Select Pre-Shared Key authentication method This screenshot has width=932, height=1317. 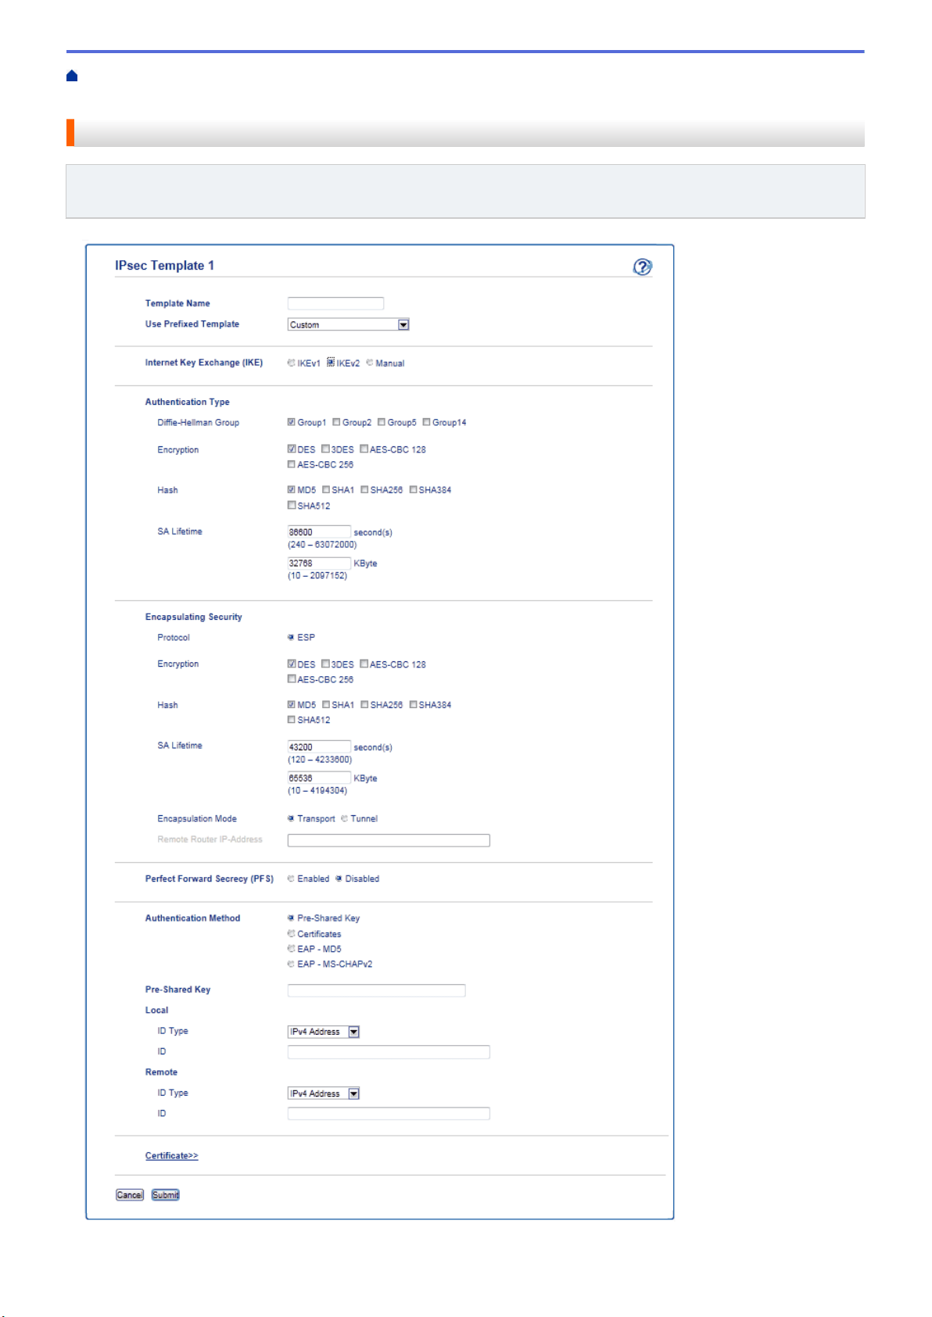[x=291, y=918]
